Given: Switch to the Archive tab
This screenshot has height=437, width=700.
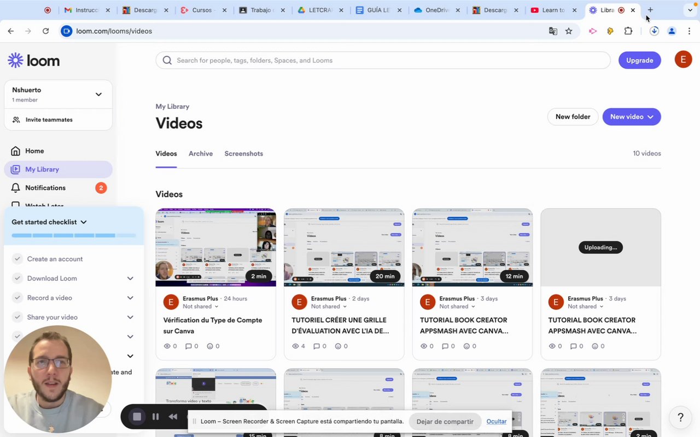Looking at the screenshot, I should pos(201,153).
